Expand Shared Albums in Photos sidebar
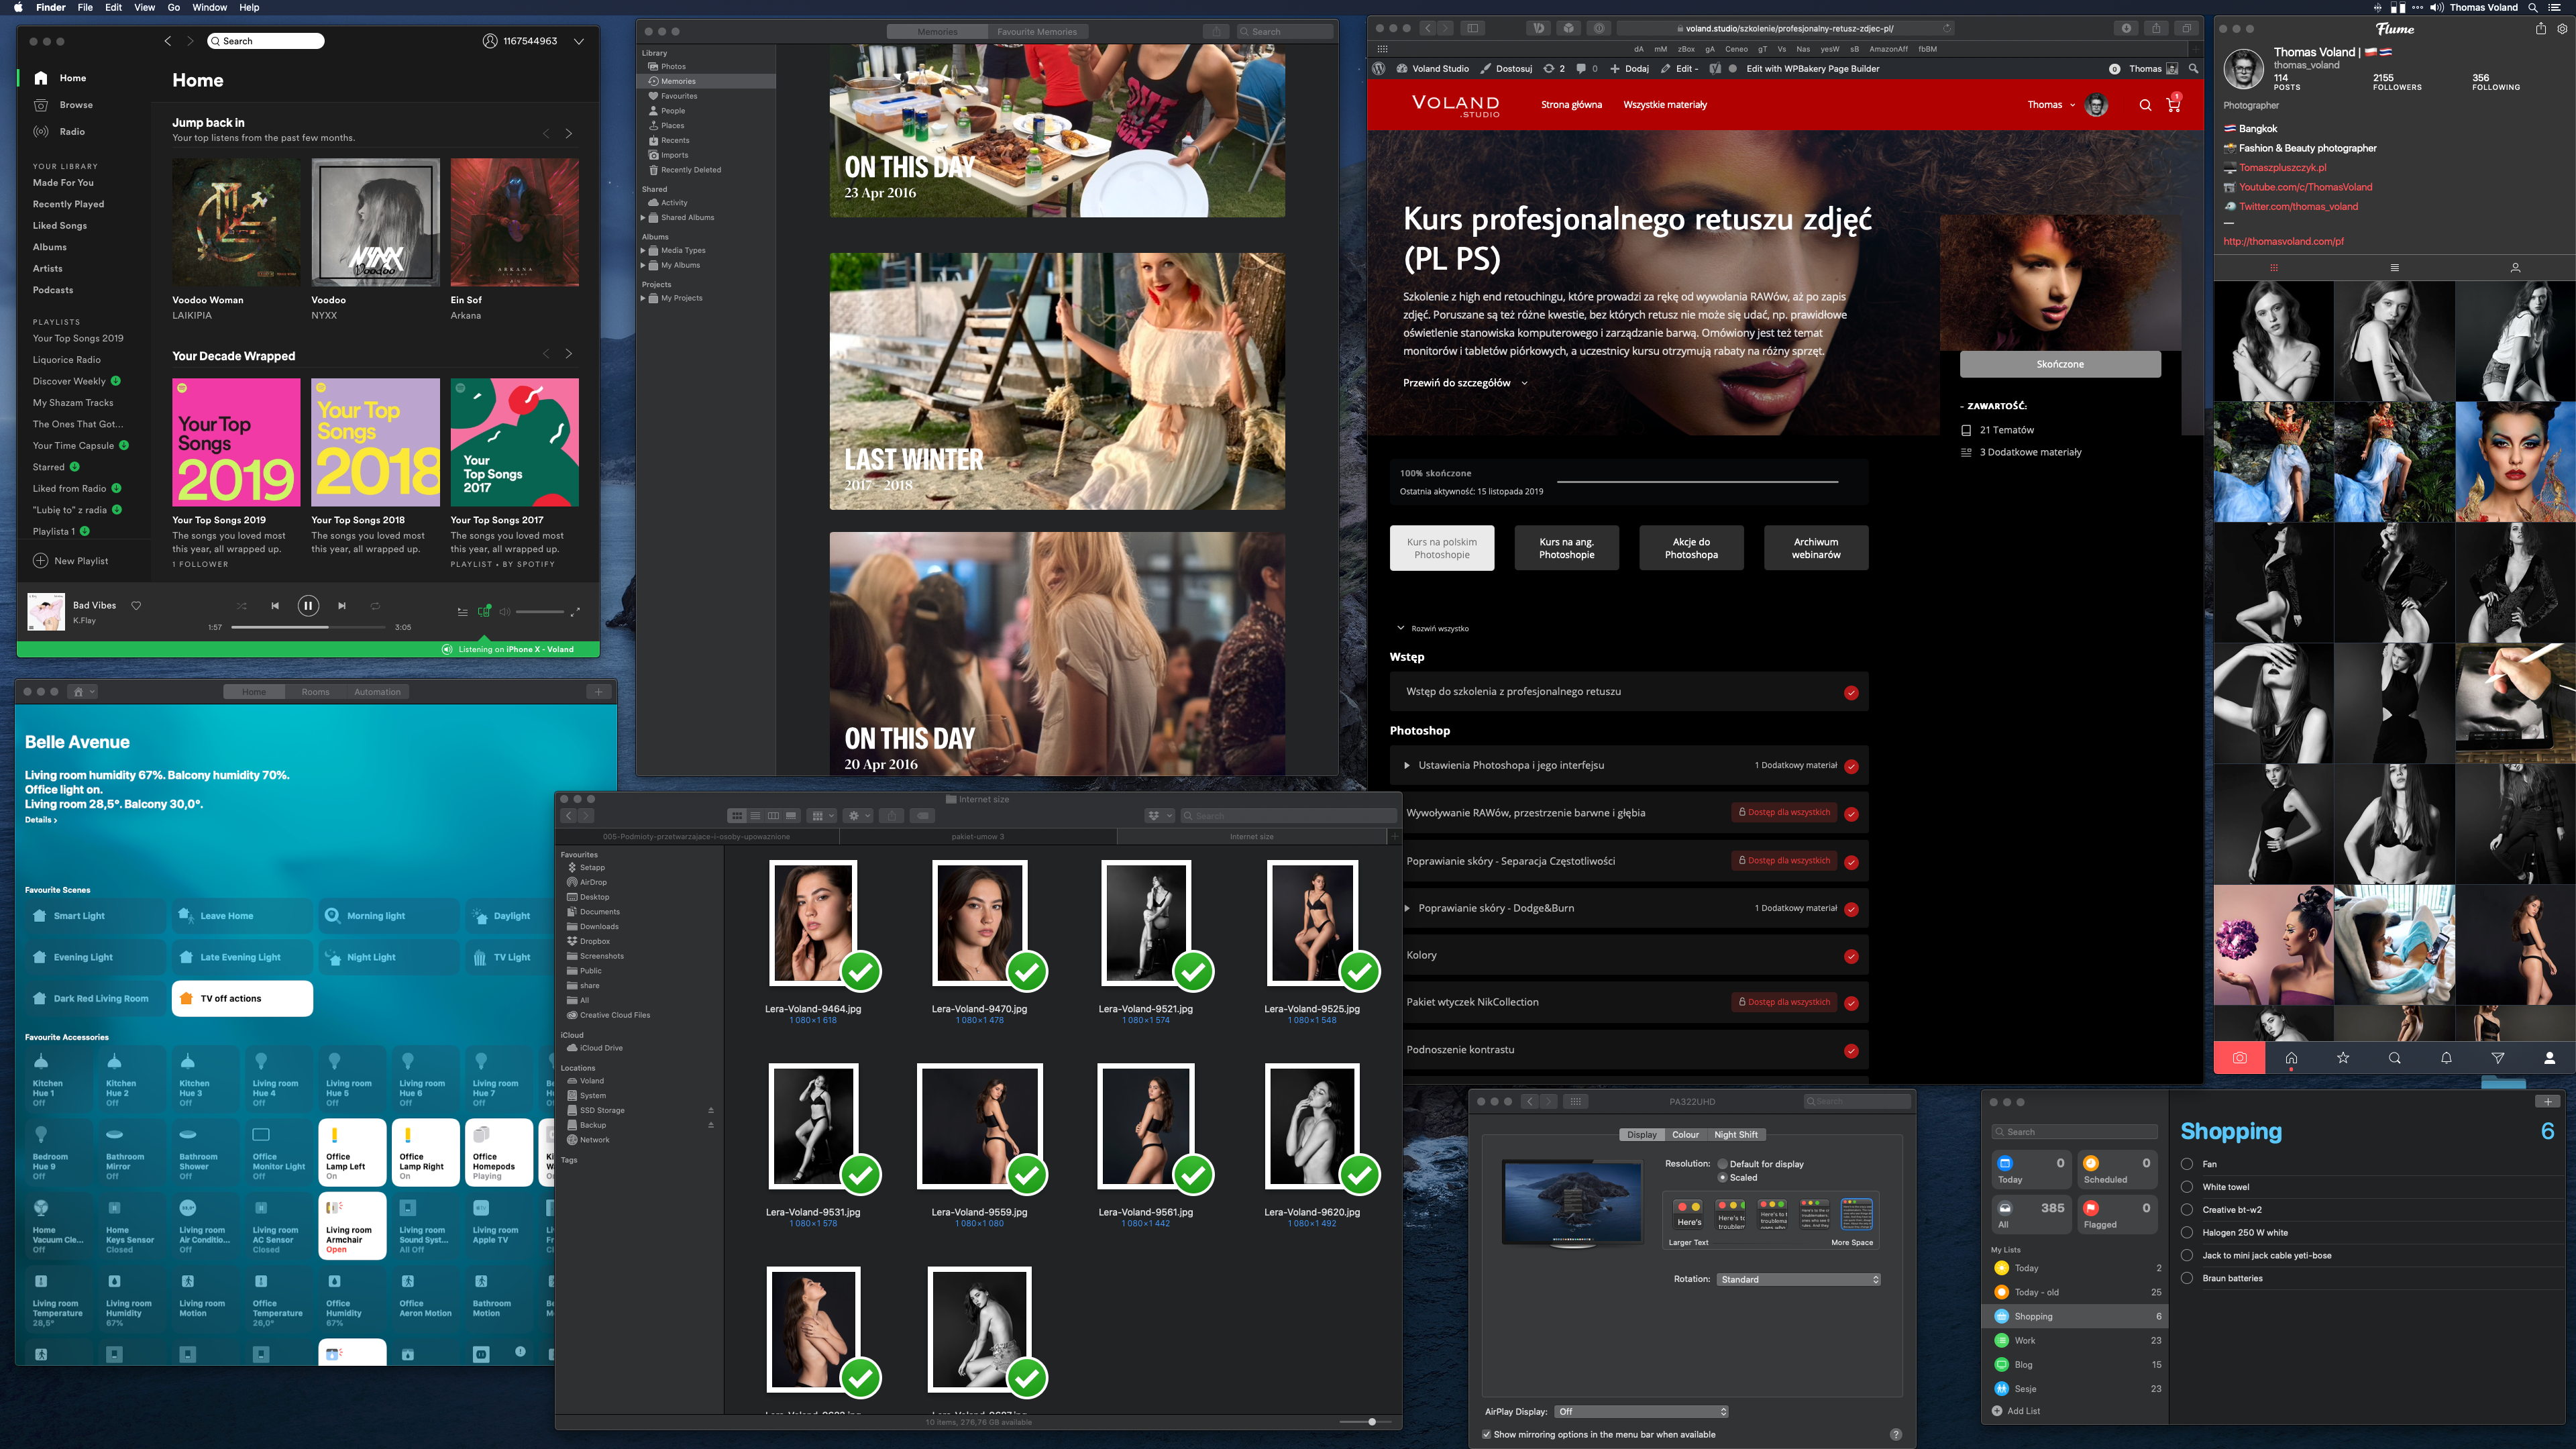This screenshot has height=1449, width=2576. click(643, 217)
